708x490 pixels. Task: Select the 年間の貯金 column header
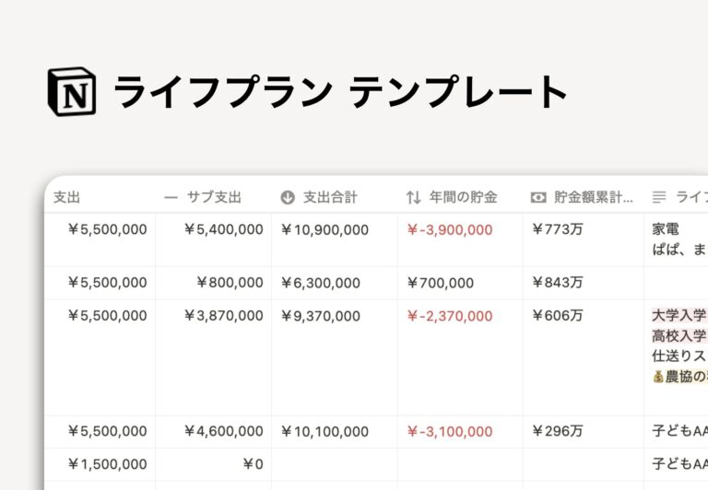click(460, 197)
